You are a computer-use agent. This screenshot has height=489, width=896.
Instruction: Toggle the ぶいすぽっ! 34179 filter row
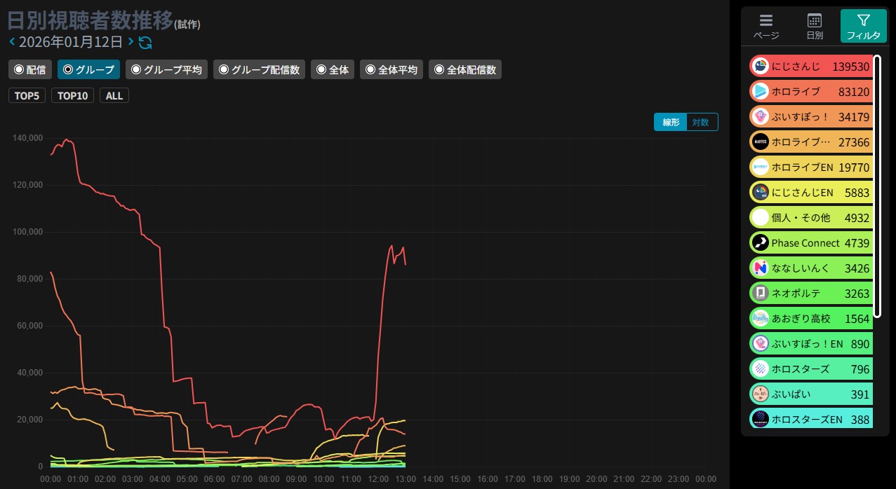(x=811, y=117)
